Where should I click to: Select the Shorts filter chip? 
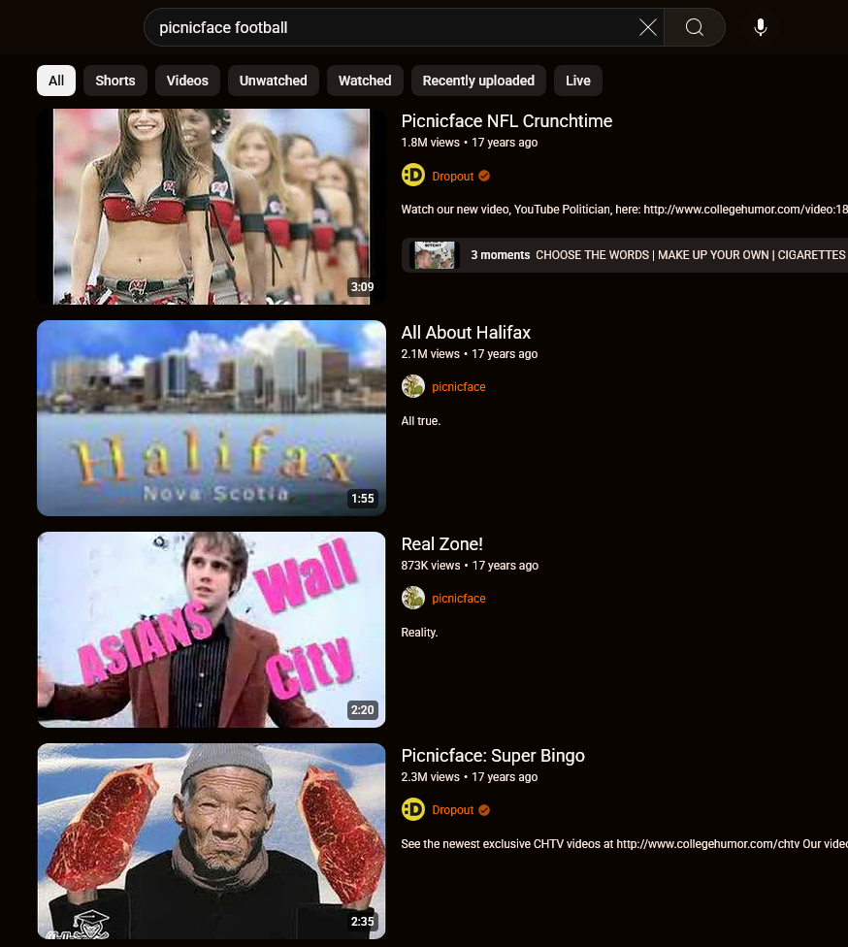(x=115, y=81)
